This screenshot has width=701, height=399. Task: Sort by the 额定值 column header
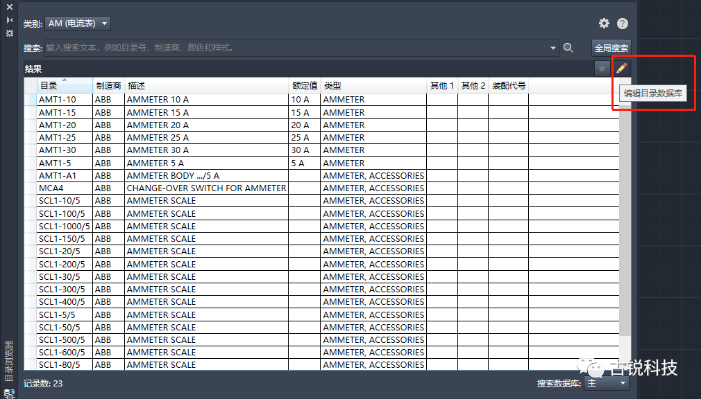[305, 86]
